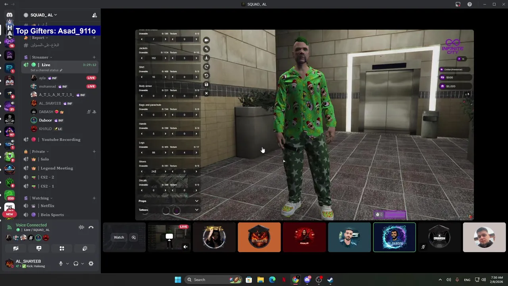Click the Watch stream button

[119, 237]
